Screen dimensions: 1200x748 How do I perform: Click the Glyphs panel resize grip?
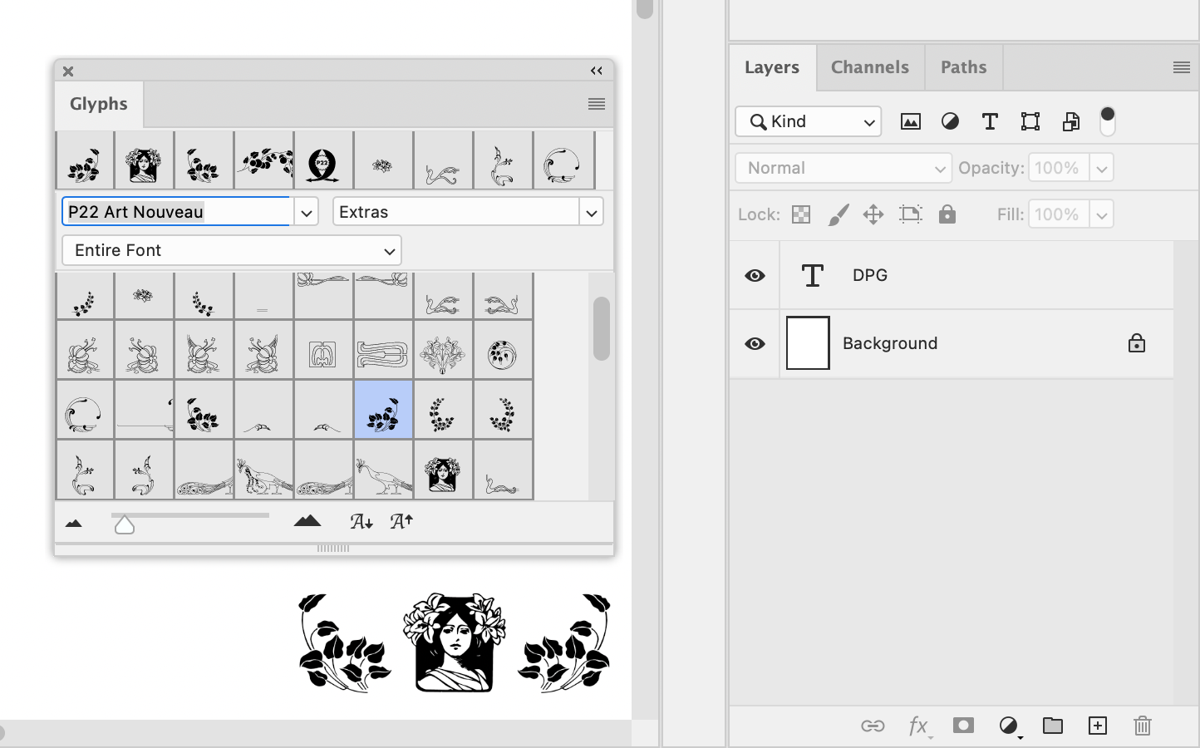(x=333, y=549)
